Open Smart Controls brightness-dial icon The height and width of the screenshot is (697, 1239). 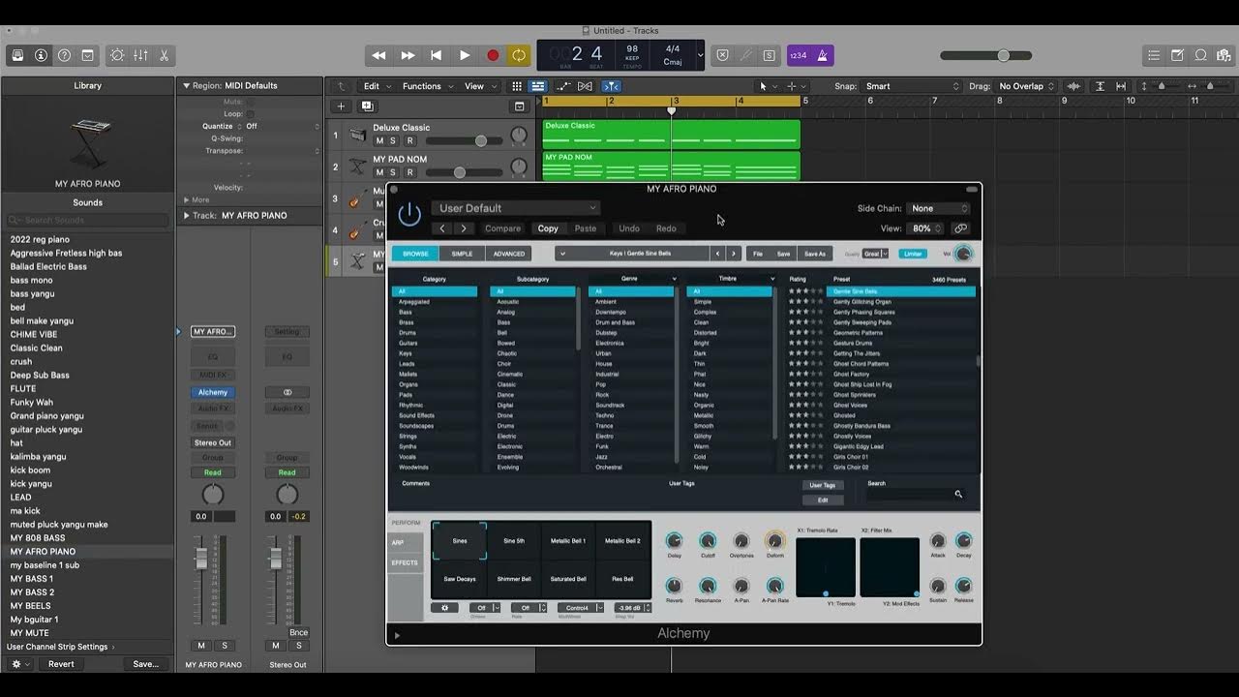[x=117, y=55]
